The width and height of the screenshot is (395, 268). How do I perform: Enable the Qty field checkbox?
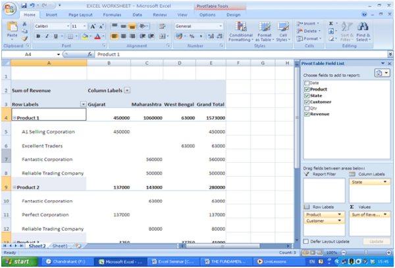coord(307,107)
